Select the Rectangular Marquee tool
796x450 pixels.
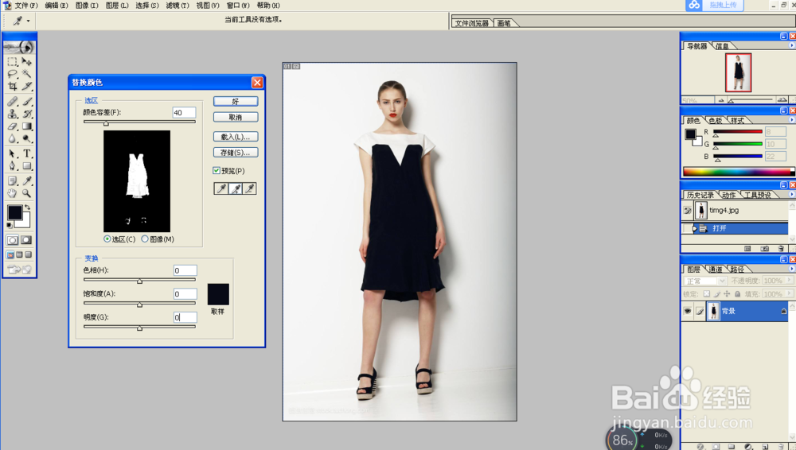(13, 62)
